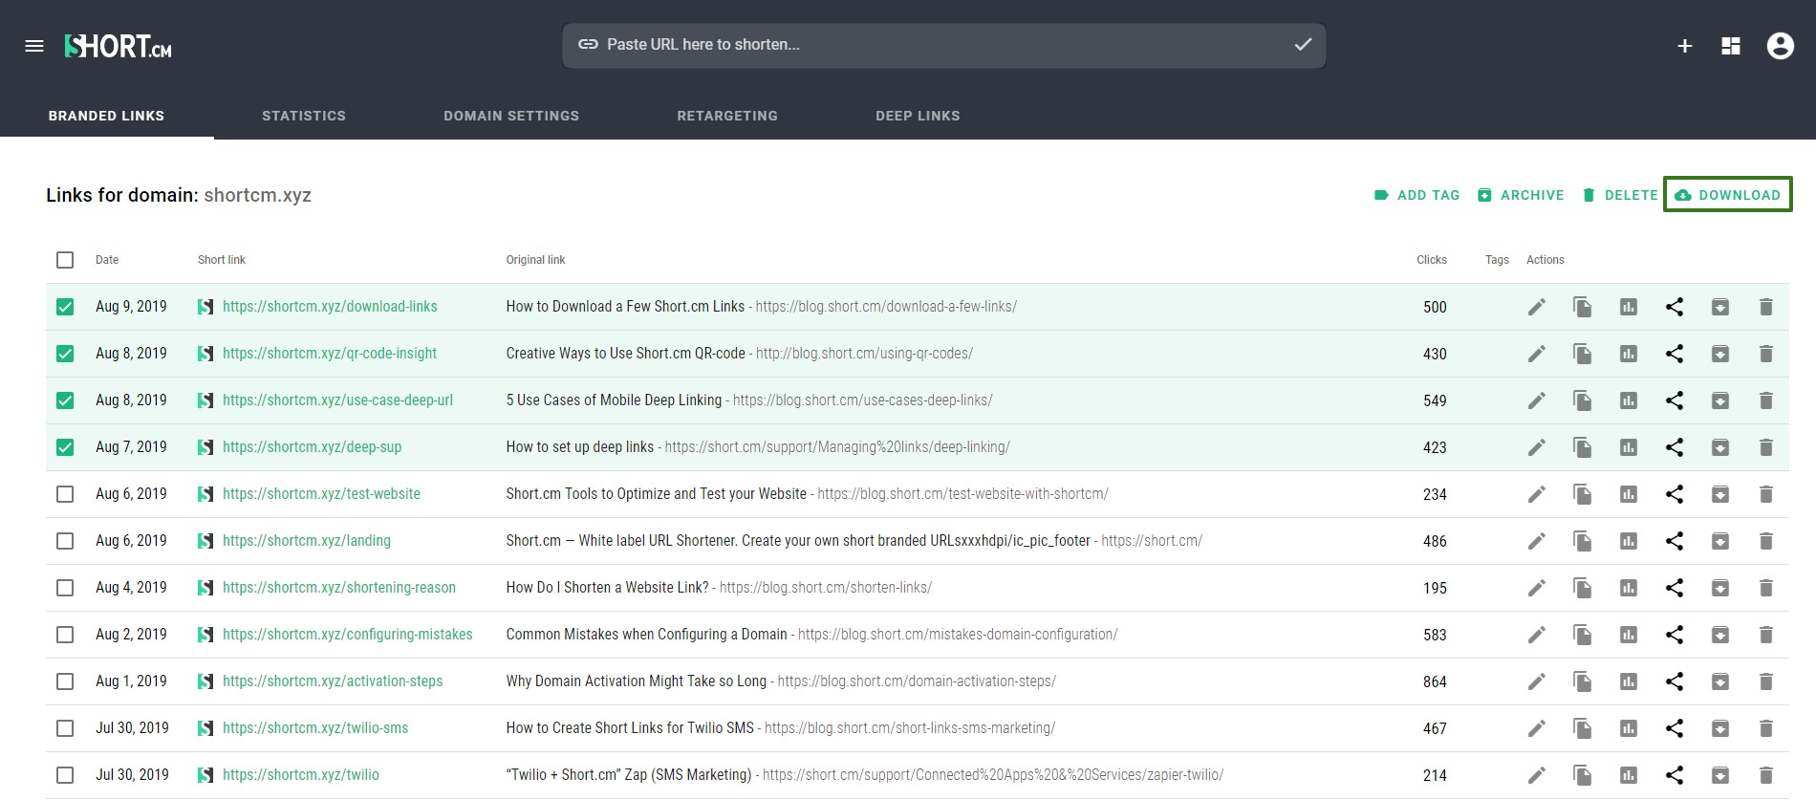Screen dimensions: 1816x800
Task: Open statistics for activation-steps link
Action: (1629, 681)
